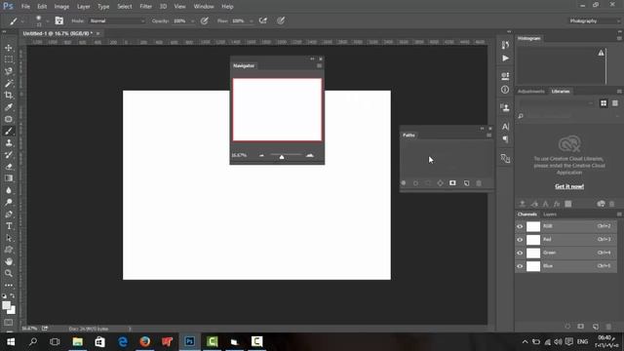Select the Horizontal Type tool
The image size is (624, 351).
(9, 226)
